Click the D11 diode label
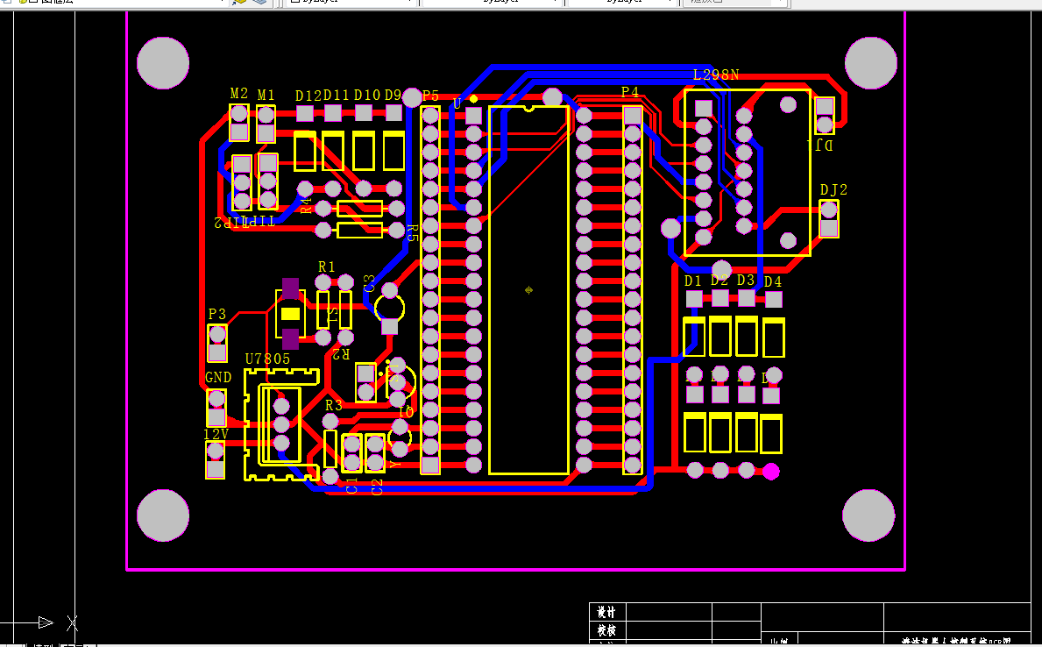Viewport: 1042px width, 647px height. tap(337, 96)
